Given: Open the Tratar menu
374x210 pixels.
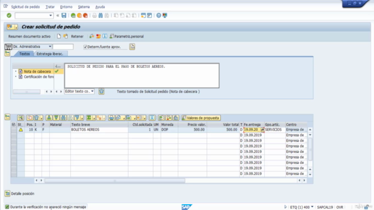Looking at the screenshot, I should [50, 6].
